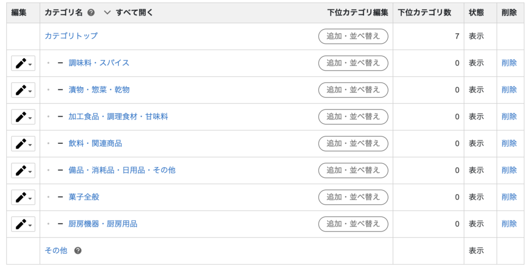Open the 厨房機器・厨房用品 category link
This screenshot has width=531, height=272.
(103, 224)
